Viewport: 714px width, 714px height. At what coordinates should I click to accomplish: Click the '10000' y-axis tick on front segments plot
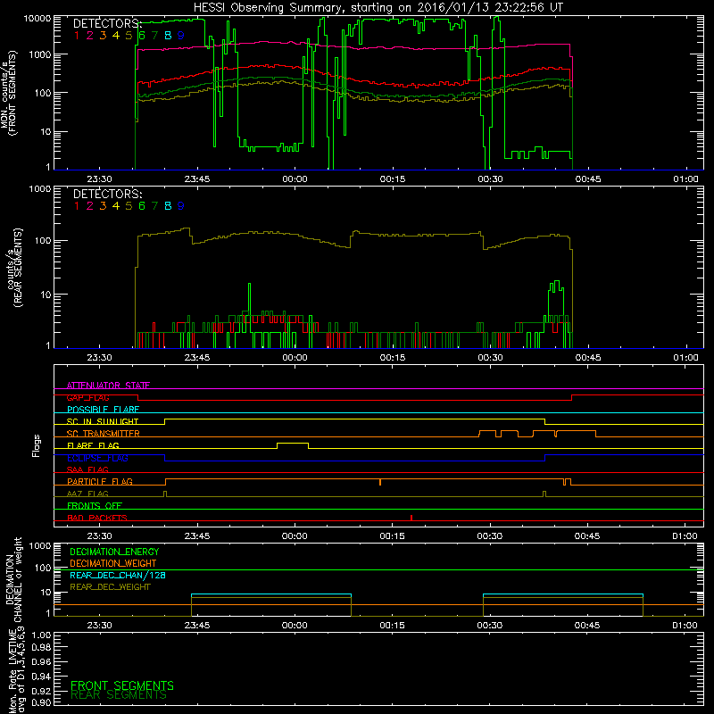[37, 18]
